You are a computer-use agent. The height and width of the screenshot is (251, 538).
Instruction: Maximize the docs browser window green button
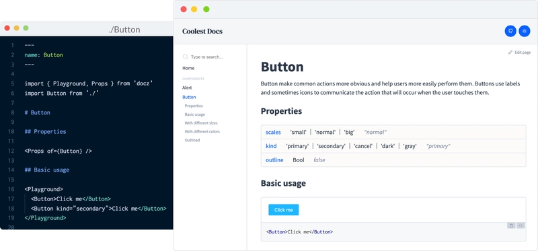(206, 9)
